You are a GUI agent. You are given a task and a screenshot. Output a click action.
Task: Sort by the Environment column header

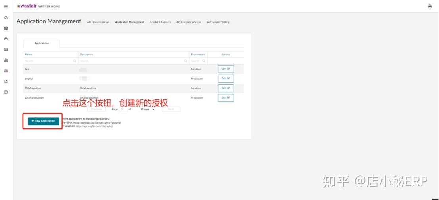(x=198, y=55)
